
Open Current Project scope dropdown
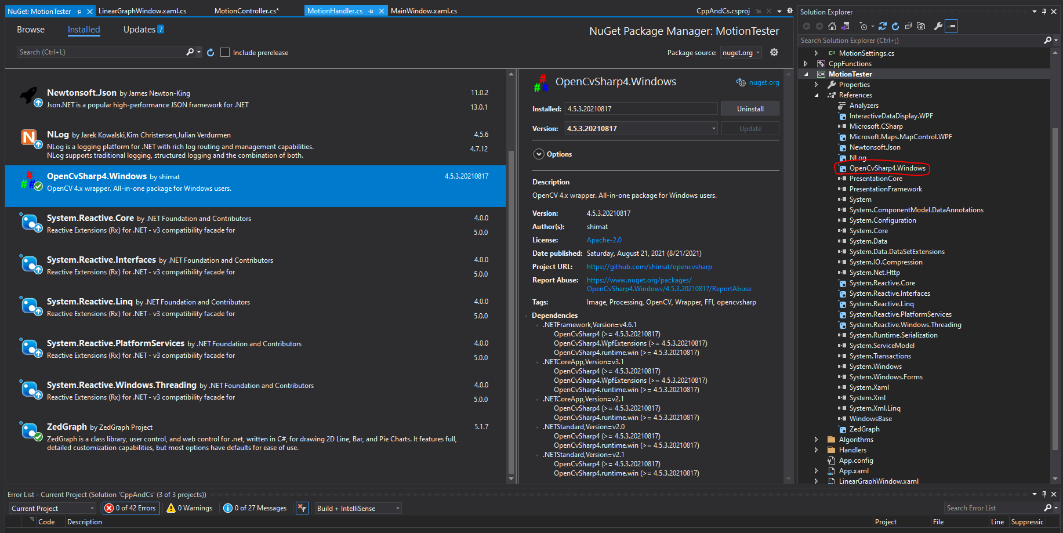[x=53, y=508]
